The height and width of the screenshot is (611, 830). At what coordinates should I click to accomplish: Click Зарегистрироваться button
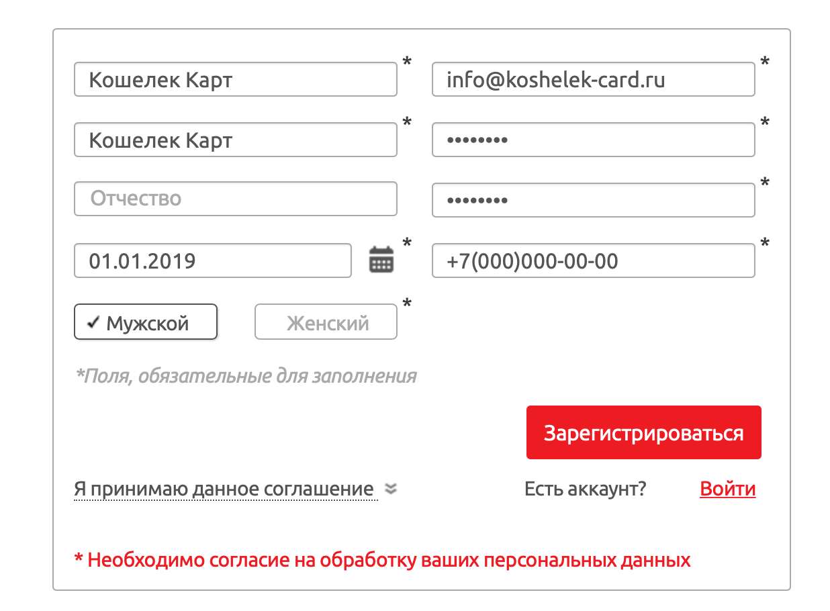pyautogui.click(x=643, y=432)
